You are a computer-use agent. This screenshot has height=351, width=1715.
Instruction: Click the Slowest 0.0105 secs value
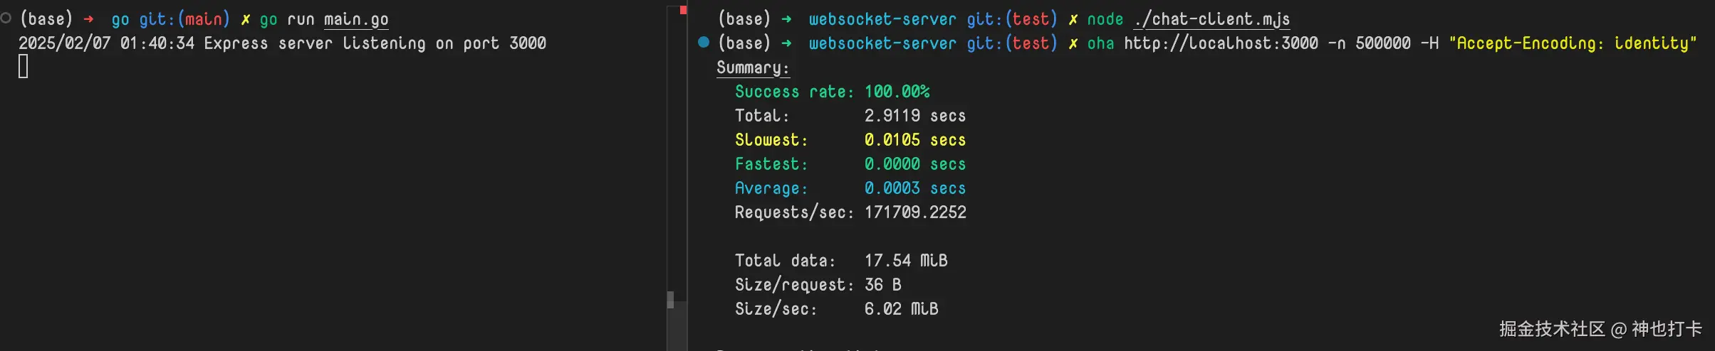914,140
